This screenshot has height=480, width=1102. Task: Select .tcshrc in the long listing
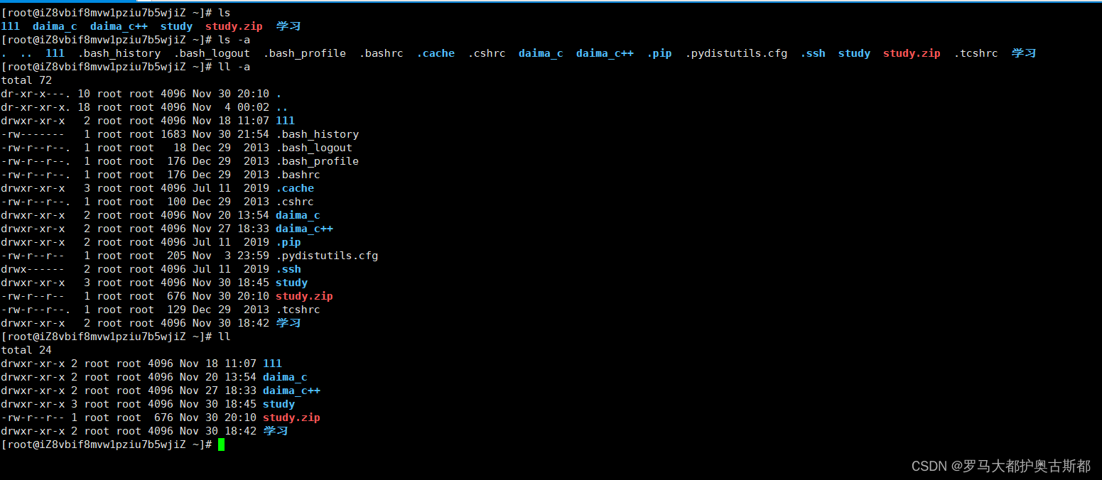coord(298,309)
